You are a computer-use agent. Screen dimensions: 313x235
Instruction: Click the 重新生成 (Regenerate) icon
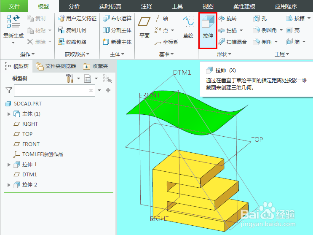coord(13,21)
